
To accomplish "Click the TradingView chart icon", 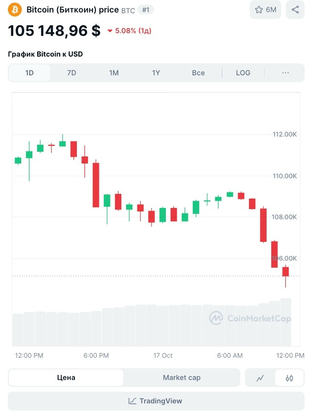I will pyautogui.click(x=133, y=401).
